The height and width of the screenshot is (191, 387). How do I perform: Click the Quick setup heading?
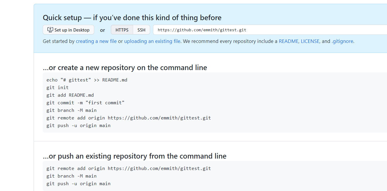pyautogui.click(x=132, y=18)
